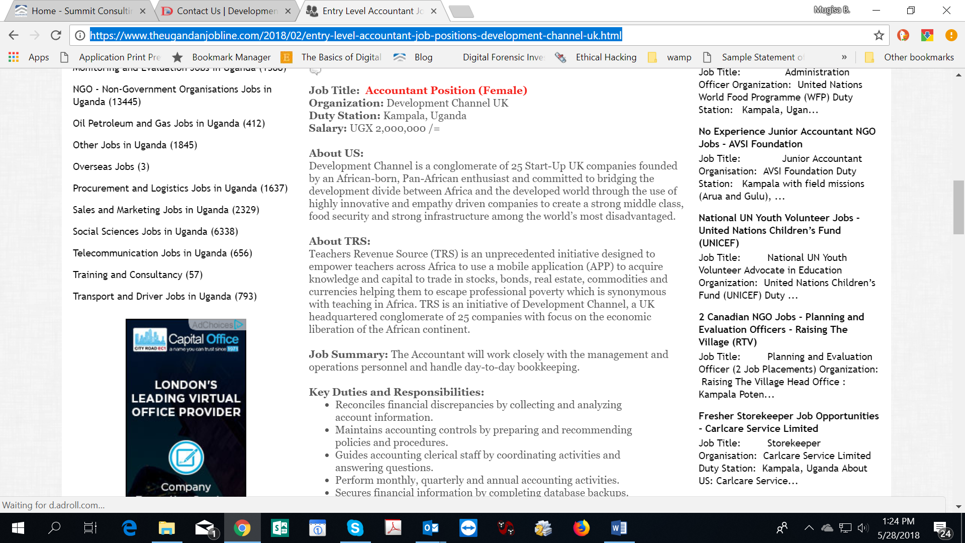The height and width of the screenshot is (543, 965).
Task: Open TeamViewer from the taskbar
Action: 468,528
